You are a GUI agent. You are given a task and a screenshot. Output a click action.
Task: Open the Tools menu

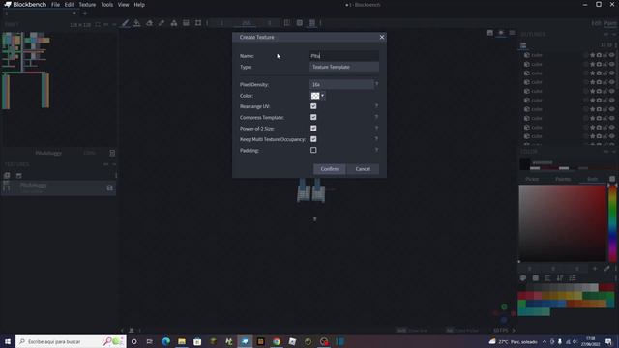(x=106, y=5)
